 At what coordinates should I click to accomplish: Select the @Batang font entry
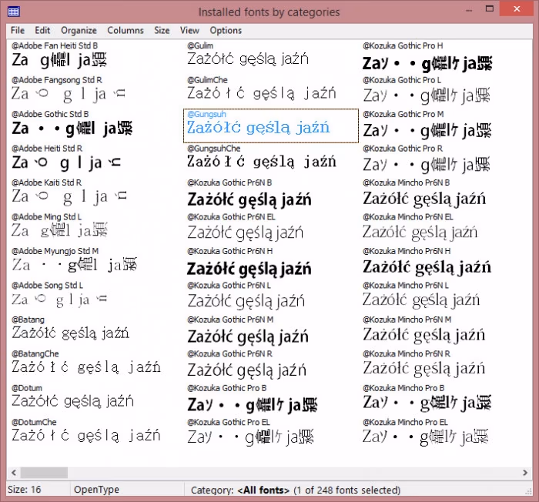point(95,330)
